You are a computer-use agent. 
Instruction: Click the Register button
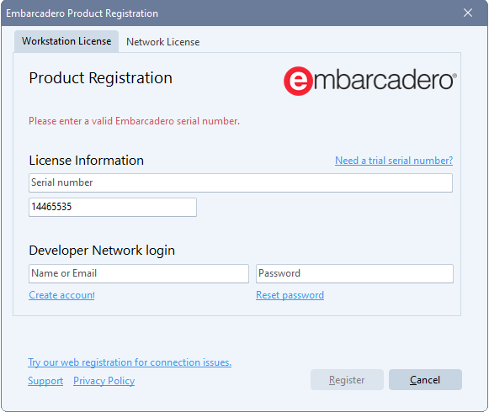pos(347,379)
